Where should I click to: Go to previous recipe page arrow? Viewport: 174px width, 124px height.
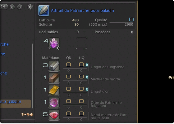[12, 7]
